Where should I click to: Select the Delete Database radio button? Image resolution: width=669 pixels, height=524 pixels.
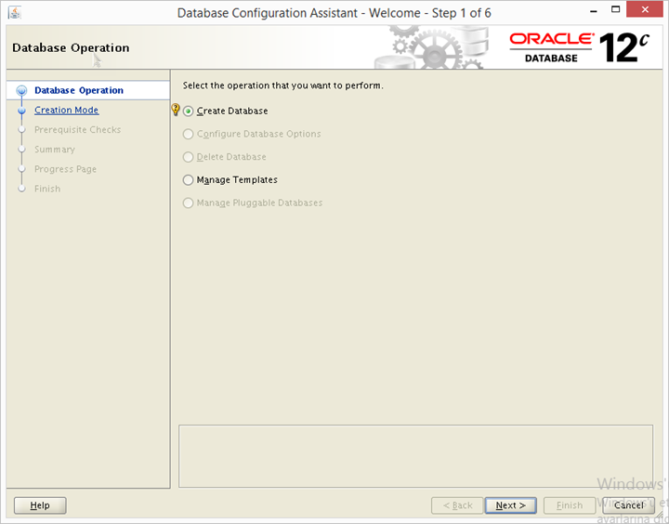188,157
